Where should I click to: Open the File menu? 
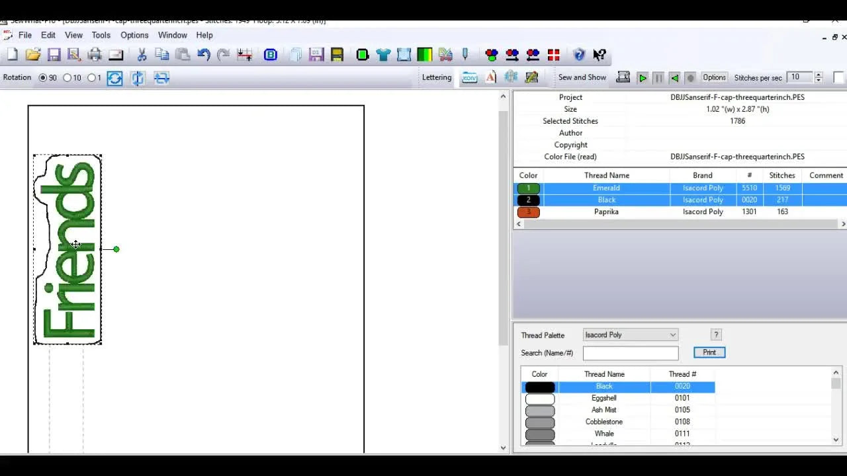point(25,35)
